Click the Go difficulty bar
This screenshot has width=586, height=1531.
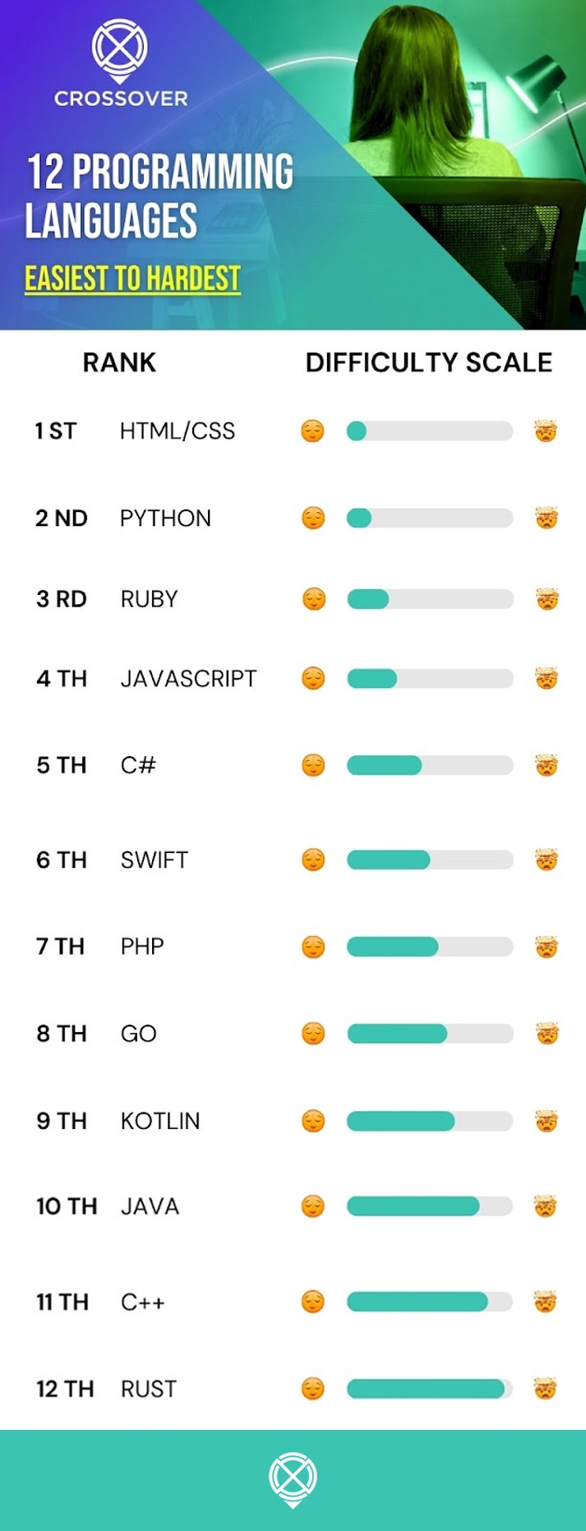click(x=430, y=1033)
